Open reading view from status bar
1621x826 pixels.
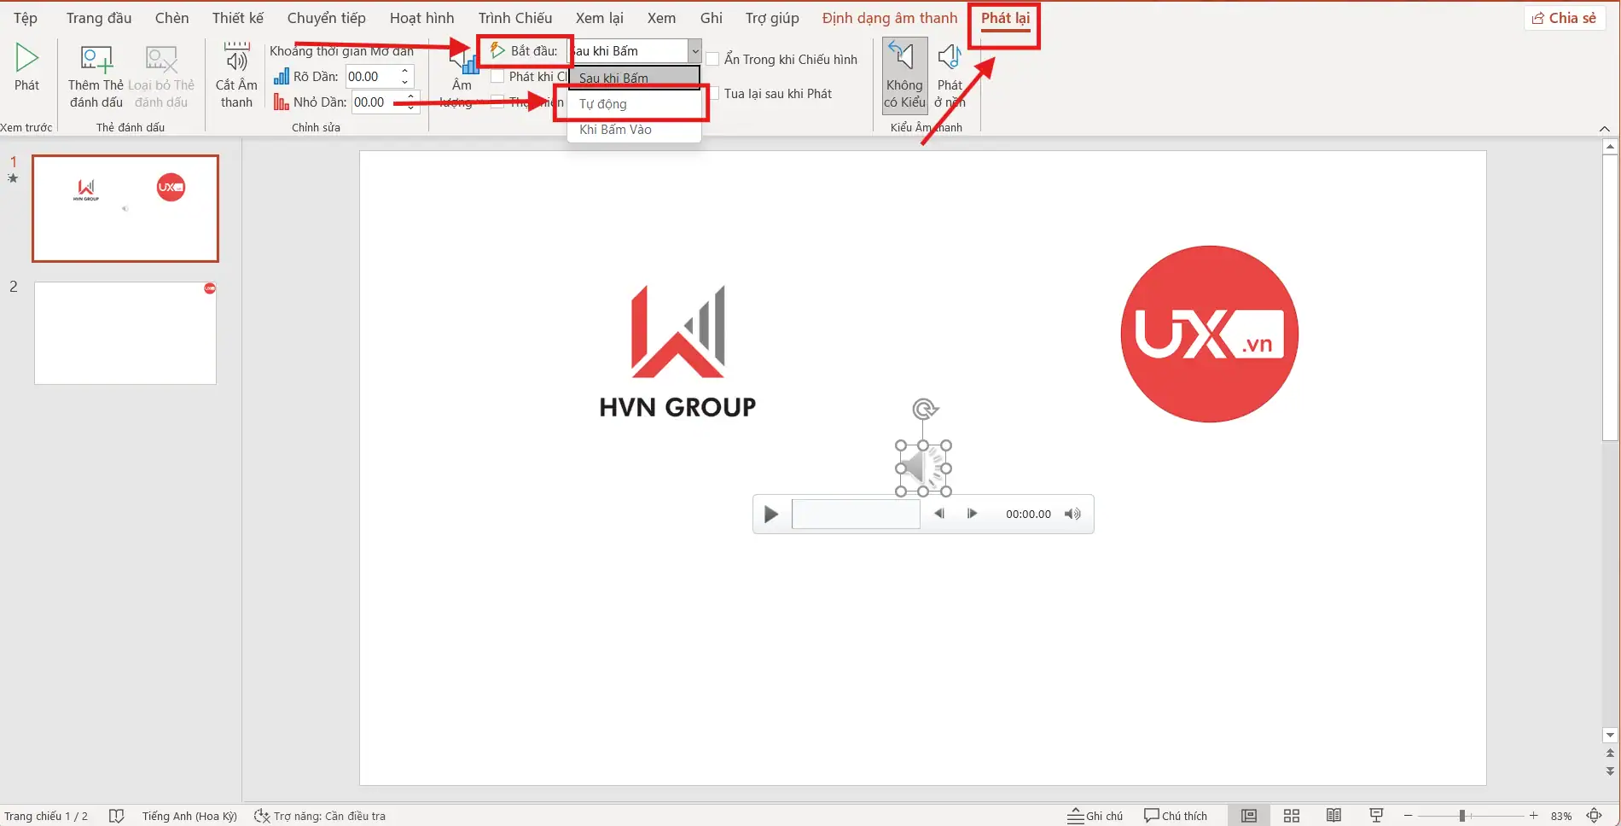[1333, 816]
